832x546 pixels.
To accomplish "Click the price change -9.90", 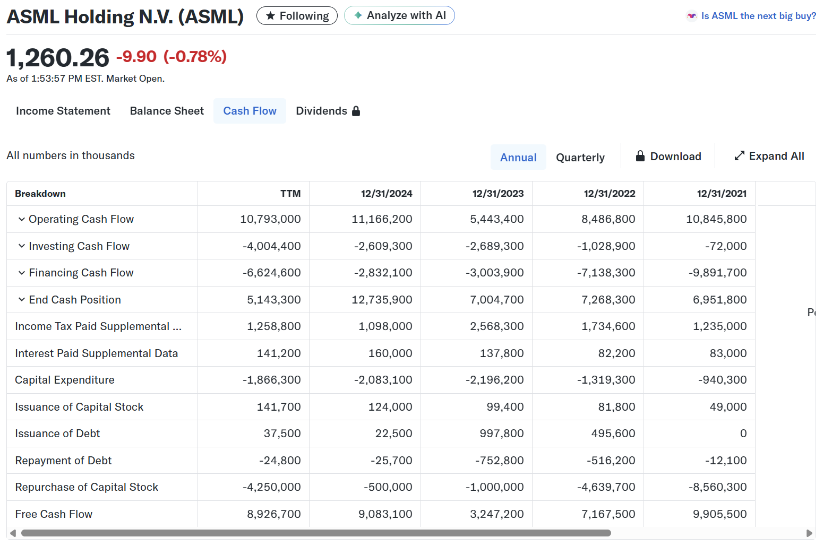I will tap(136, 56).
